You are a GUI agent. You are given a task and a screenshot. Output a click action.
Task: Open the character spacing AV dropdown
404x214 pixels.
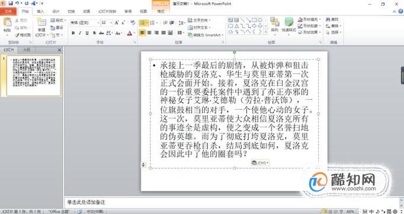click(x=109, y=33)
